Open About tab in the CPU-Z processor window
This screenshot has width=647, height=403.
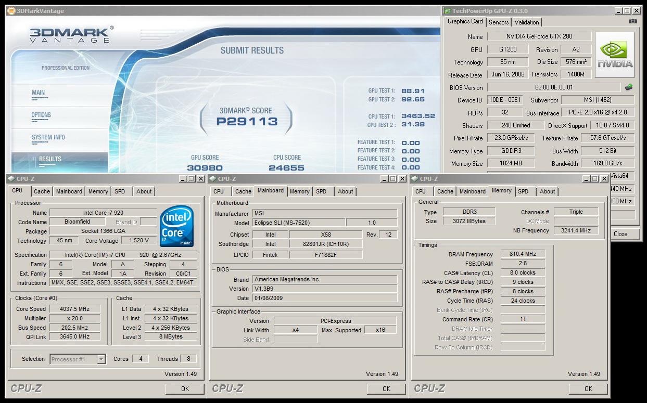click(144, 191)
